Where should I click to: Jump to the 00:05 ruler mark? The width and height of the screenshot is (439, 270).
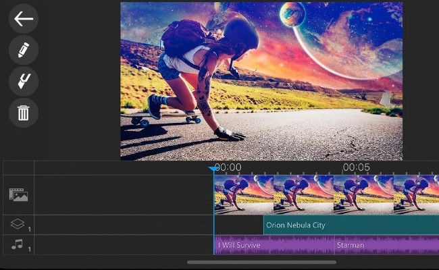(x=356, y=167)
